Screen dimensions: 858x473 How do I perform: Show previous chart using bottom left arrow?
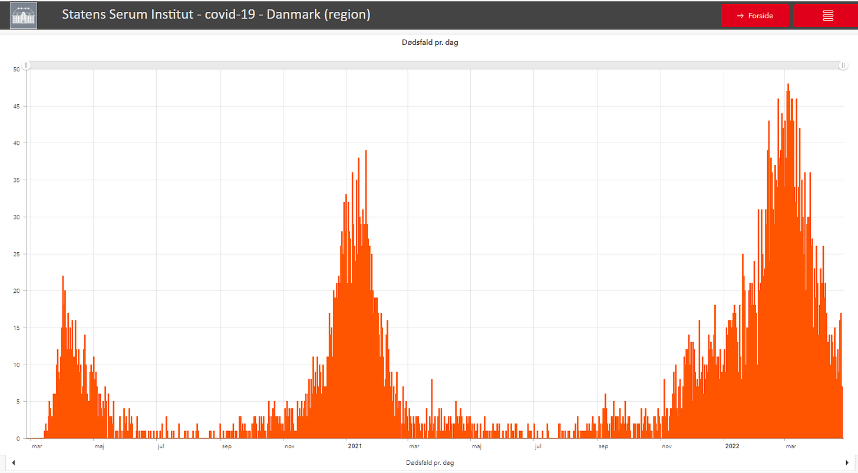click(x=13, y=462)
